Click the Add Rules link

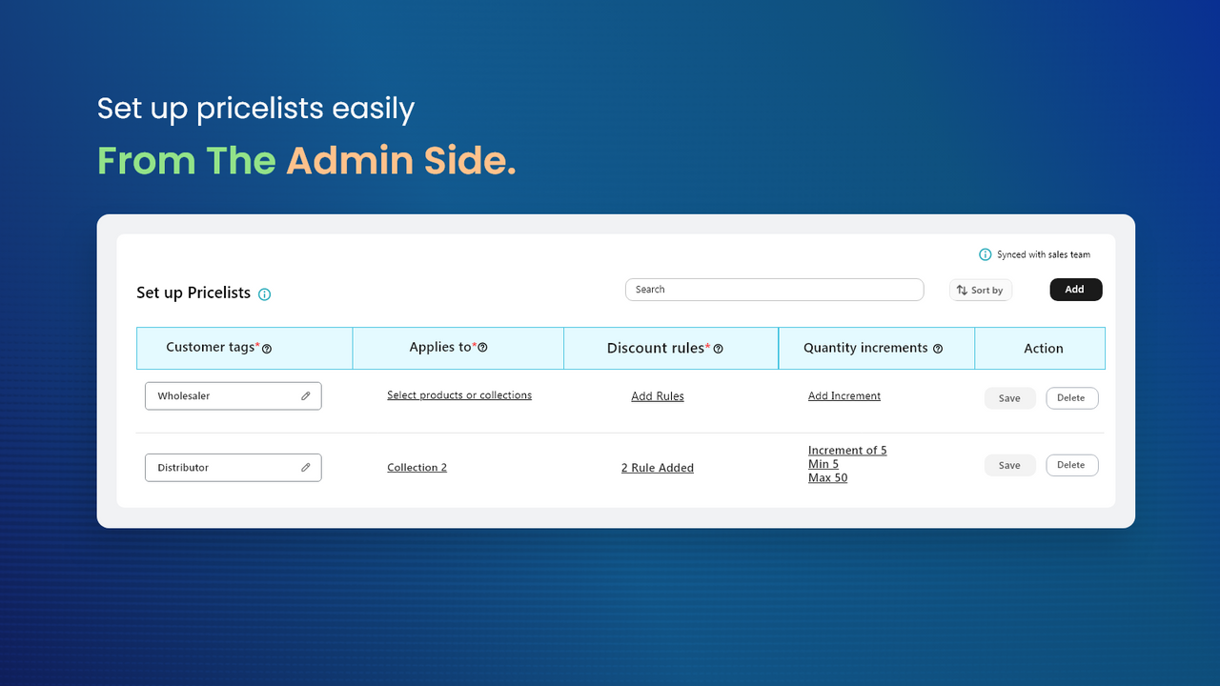(658, 395)
